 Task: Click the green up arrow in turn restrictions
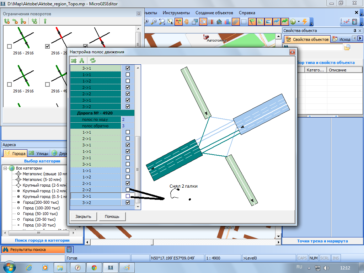[45, 21]
